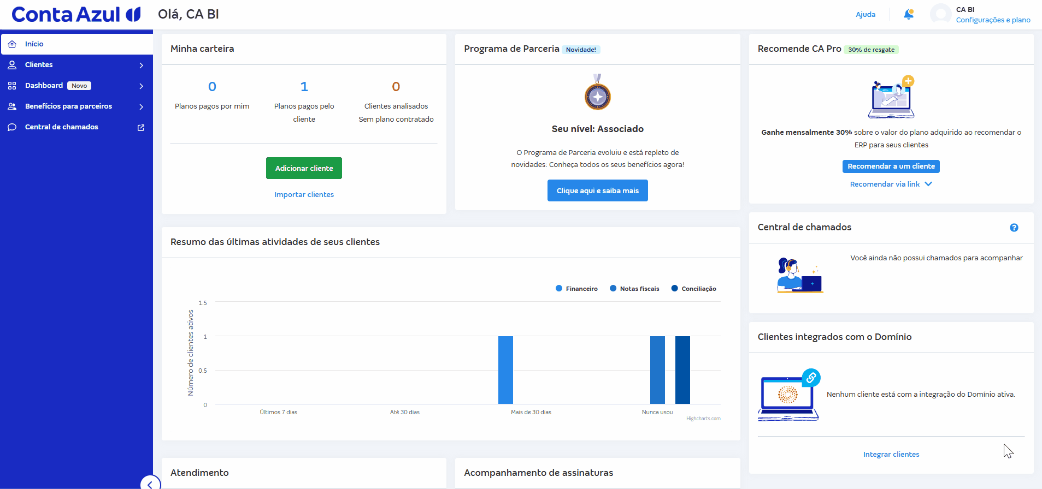Click Recomendar a um cliente button
Image resolution: width=1042 pixels, height=489 pixels.
point(891,166)
